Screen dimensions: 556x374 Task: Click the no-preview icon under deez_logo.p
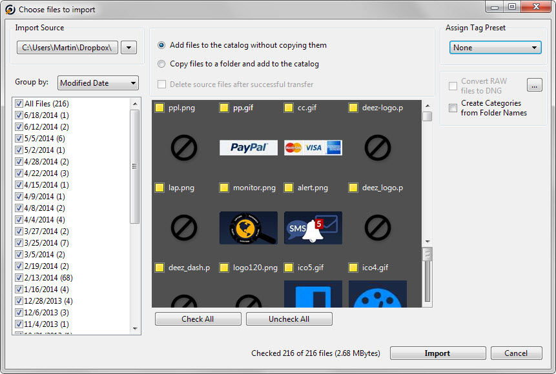pos(378,228)
